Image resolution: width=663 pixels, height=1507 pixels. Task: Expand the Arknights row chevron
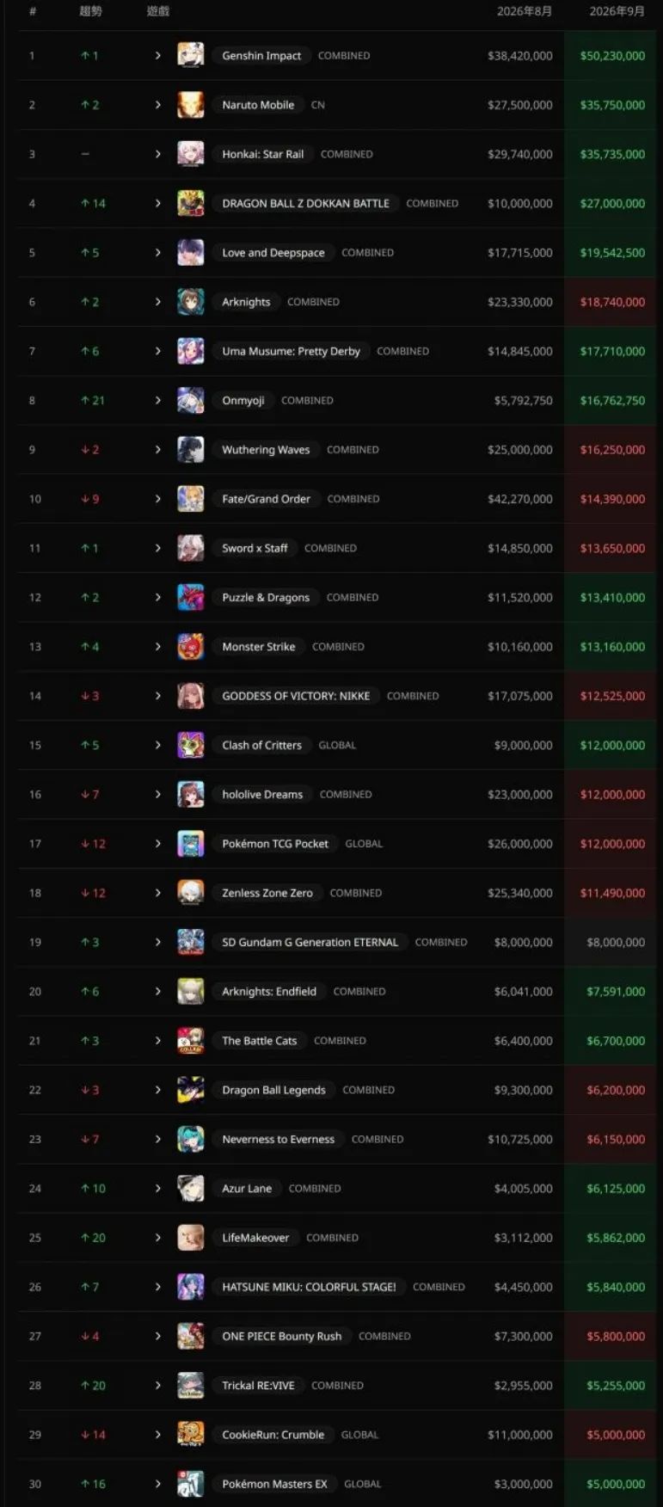point(158,302)
